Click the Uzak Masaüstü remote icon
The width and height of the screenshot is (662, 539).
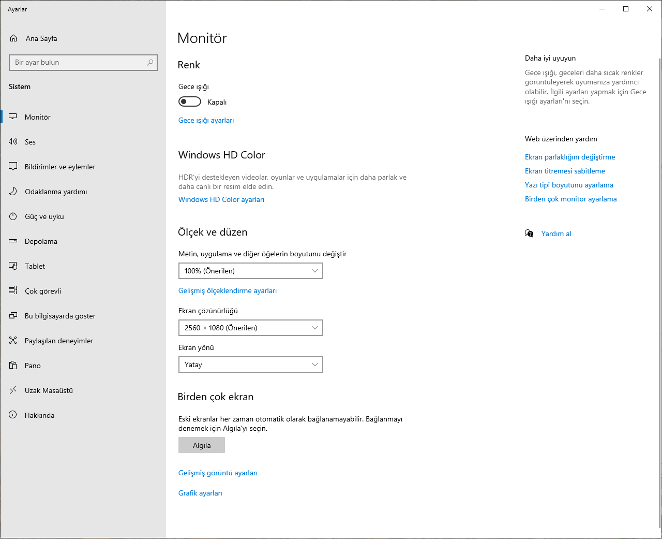(x=13, y=390)
